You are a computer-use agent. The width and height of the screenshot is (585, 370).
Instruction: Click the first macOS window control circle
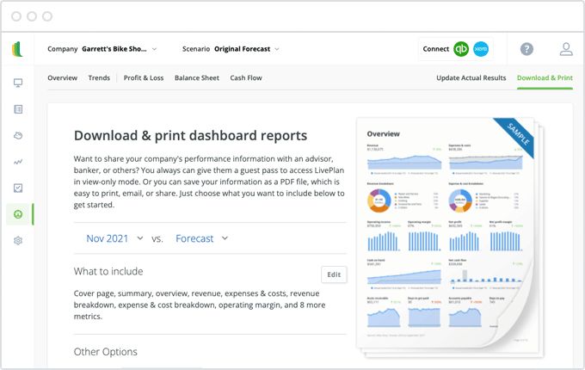[x=16, y=16]
